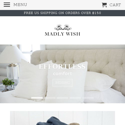Screen dimensions: 125x125
Task: Go to the fifth (last) slide indicator
Action: click(88, 98)
